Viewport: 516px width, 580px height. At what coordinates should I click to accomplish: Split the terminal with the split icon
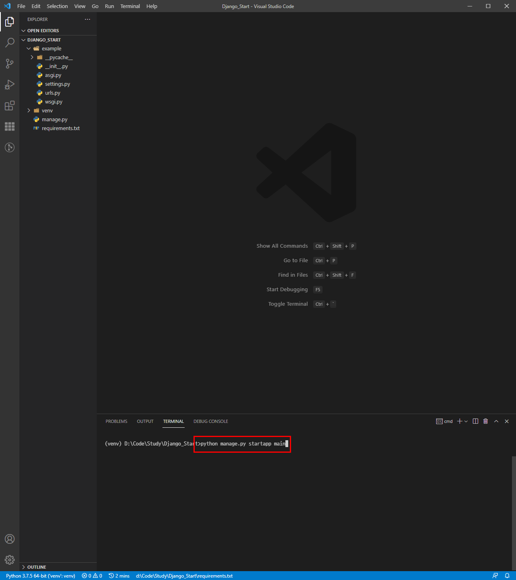click(x=476, y=421)
